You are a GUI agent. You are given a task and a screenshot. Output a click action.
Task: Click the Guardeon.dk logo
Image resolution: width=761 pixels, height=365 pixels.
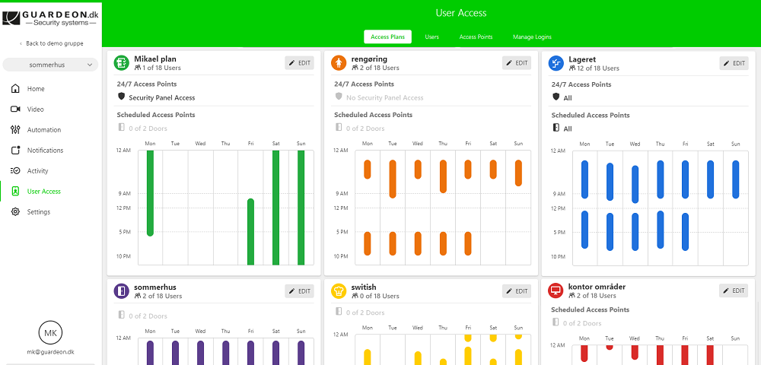50,18
